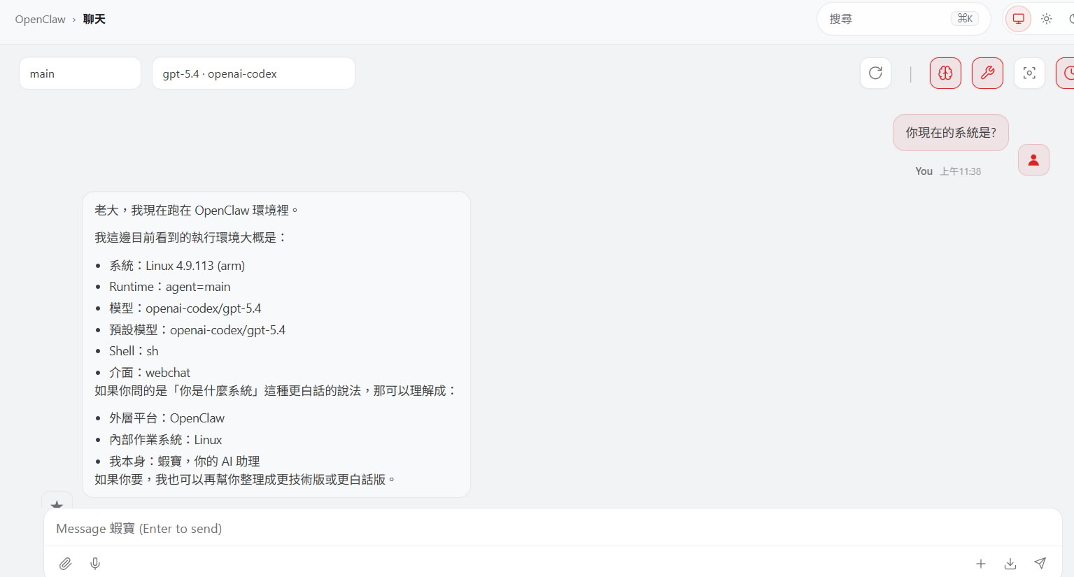
Task: Click the paperclip attach file icon
Action: (x=65, y=563)
